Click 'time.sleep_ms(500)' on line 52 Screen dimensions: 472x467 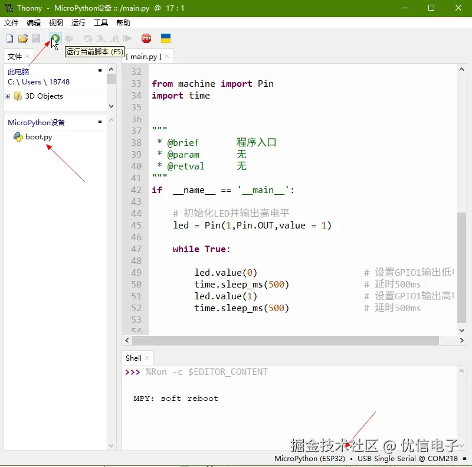241,308
